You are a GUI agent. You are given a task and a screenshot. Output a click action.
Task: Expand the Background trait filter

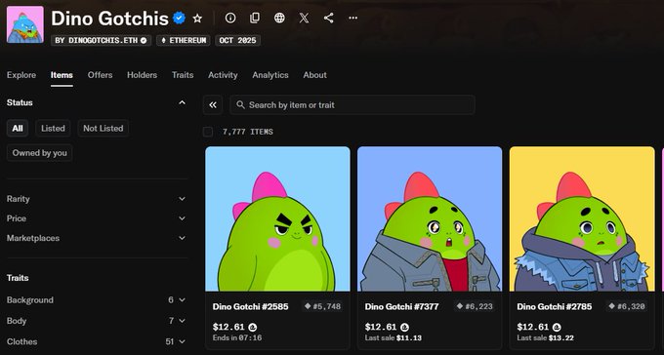(x=97, y=299)
